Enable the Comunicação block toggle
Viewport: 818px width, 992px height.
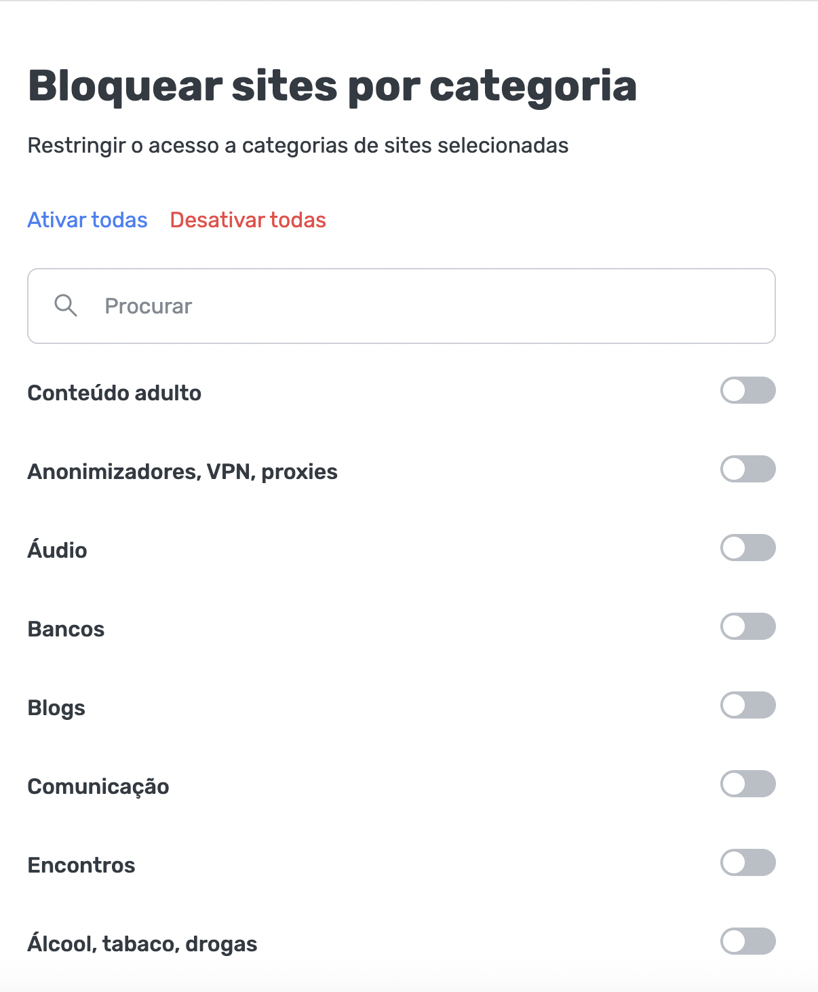pyautogui.click(x=747, y=784)
